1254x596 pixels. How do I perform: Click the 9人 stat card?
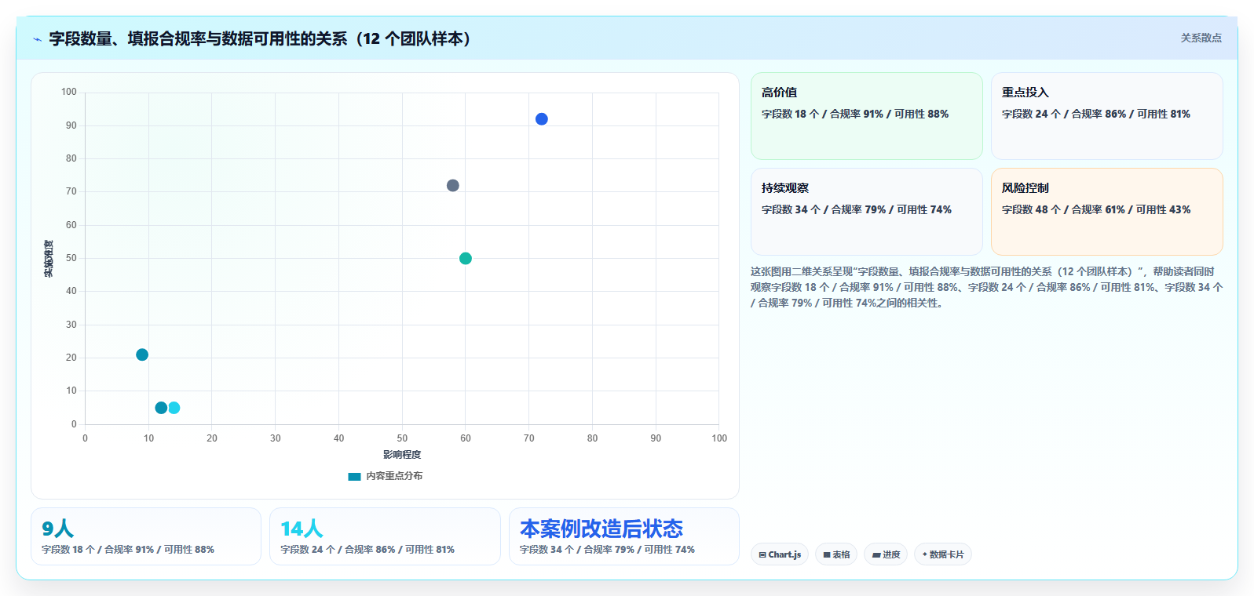tap(146, 536)
